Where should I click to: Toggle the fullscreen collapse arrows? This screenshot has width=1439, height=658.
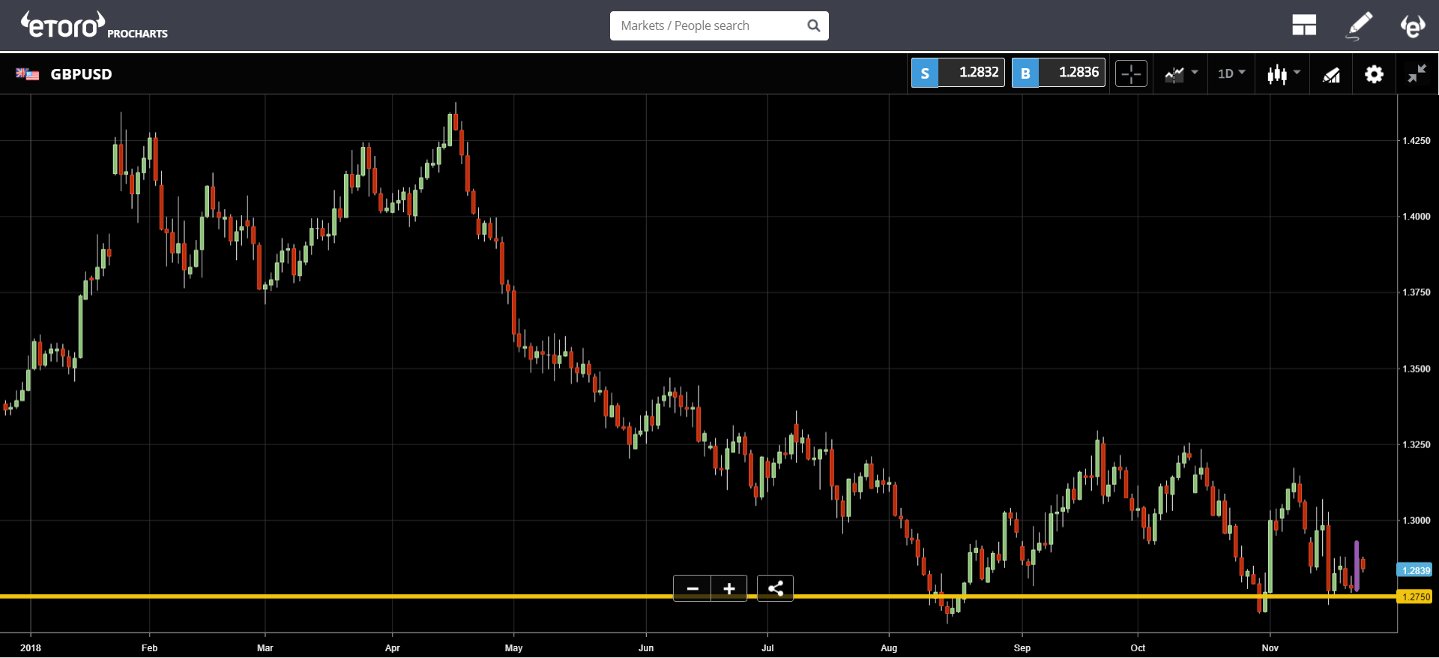(1417, 73)
